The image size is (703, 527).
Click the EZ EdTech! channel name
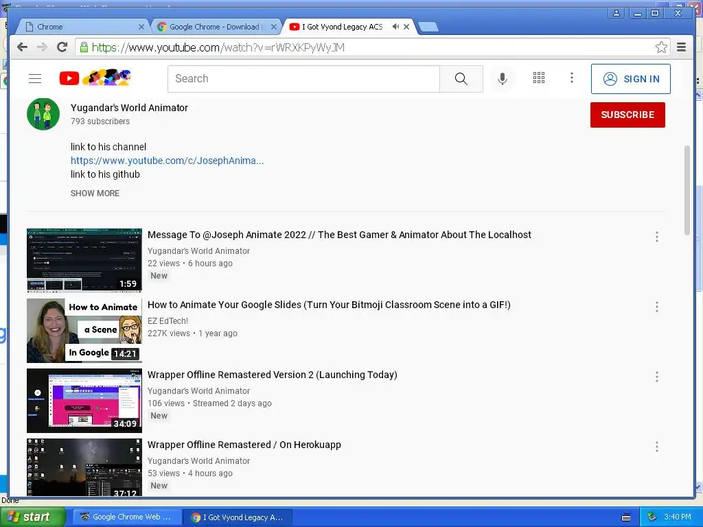[168, 321]
